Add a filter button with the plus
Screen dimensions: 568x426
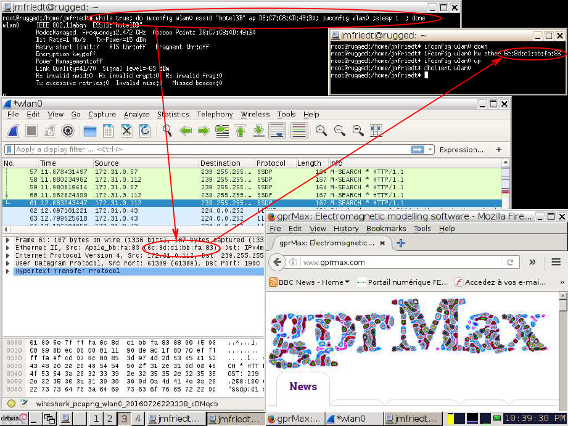click(499, 150)
